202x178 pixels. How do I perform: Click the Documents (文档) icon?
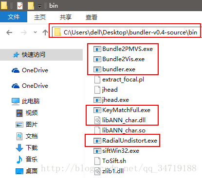pyautogui.click(x=19, y=136)
